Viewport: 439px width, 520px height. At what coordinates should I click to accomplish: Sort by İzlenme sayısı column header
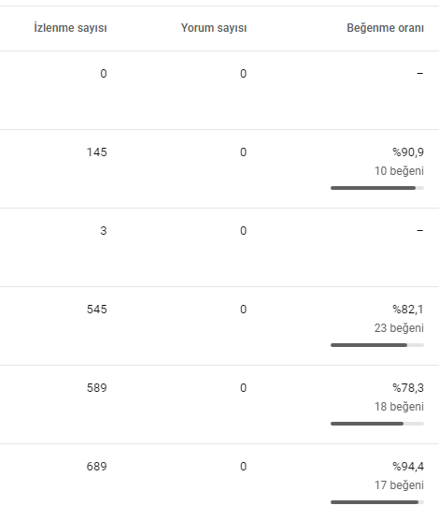pyautogui.click(x=70, y=28)
